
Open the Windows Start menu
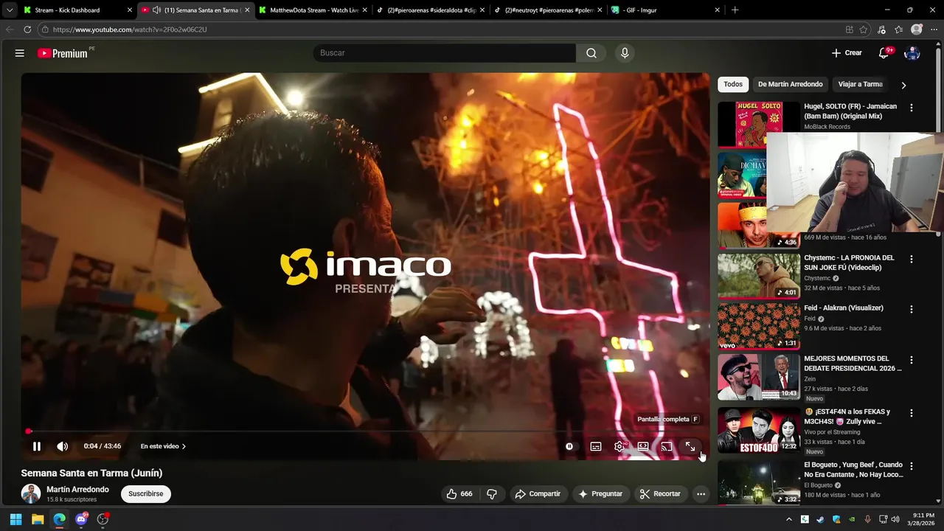[16, 519]
